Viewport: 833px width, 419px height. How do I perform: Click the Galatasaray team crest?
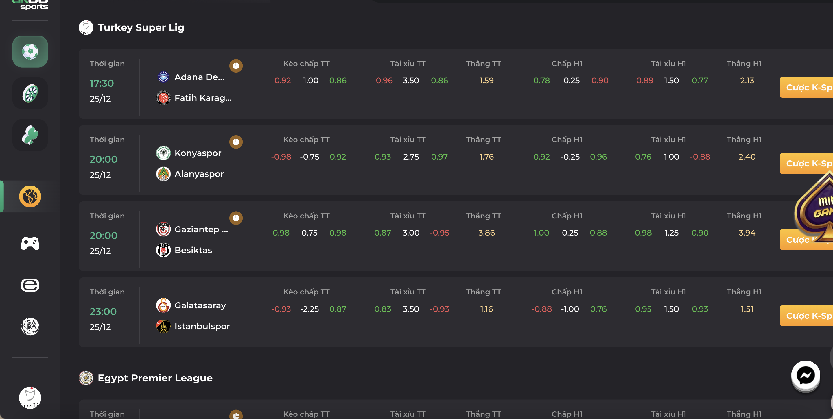[163, 305]
